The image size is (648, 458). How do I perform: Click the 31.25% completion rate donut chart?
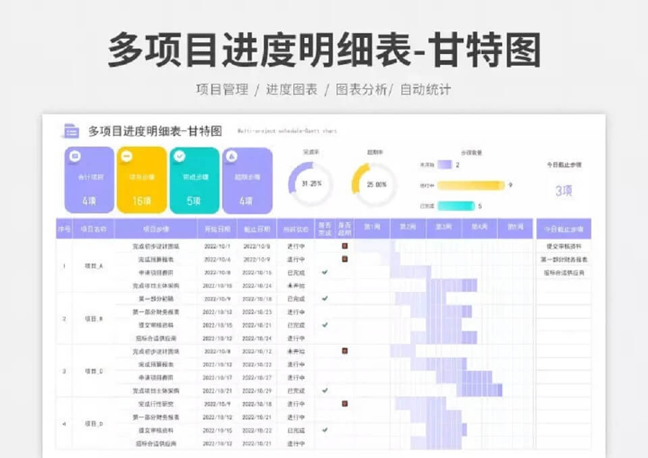(x=311, y=184)
